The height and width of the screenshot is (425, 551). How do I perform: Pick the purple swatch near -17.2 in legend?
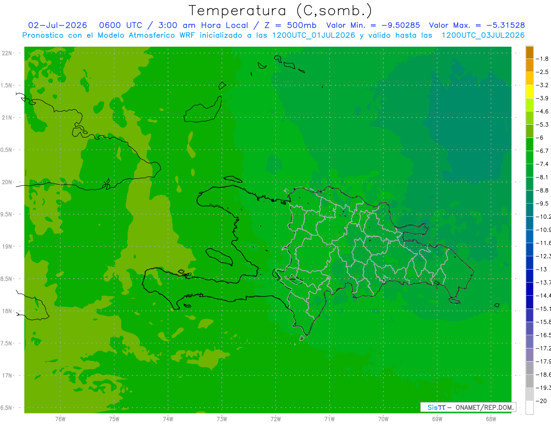(529, 355)
